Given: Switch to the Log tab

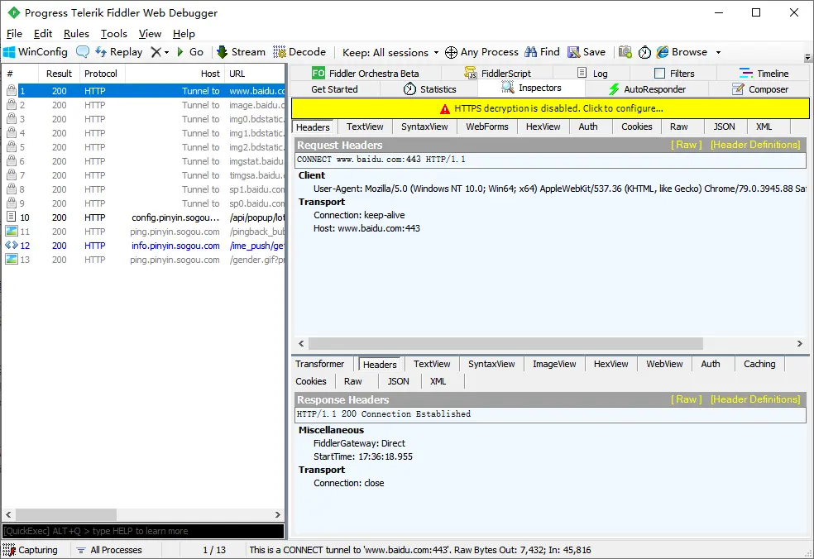Looking at the screenshot, I should (x=591, y=74).
